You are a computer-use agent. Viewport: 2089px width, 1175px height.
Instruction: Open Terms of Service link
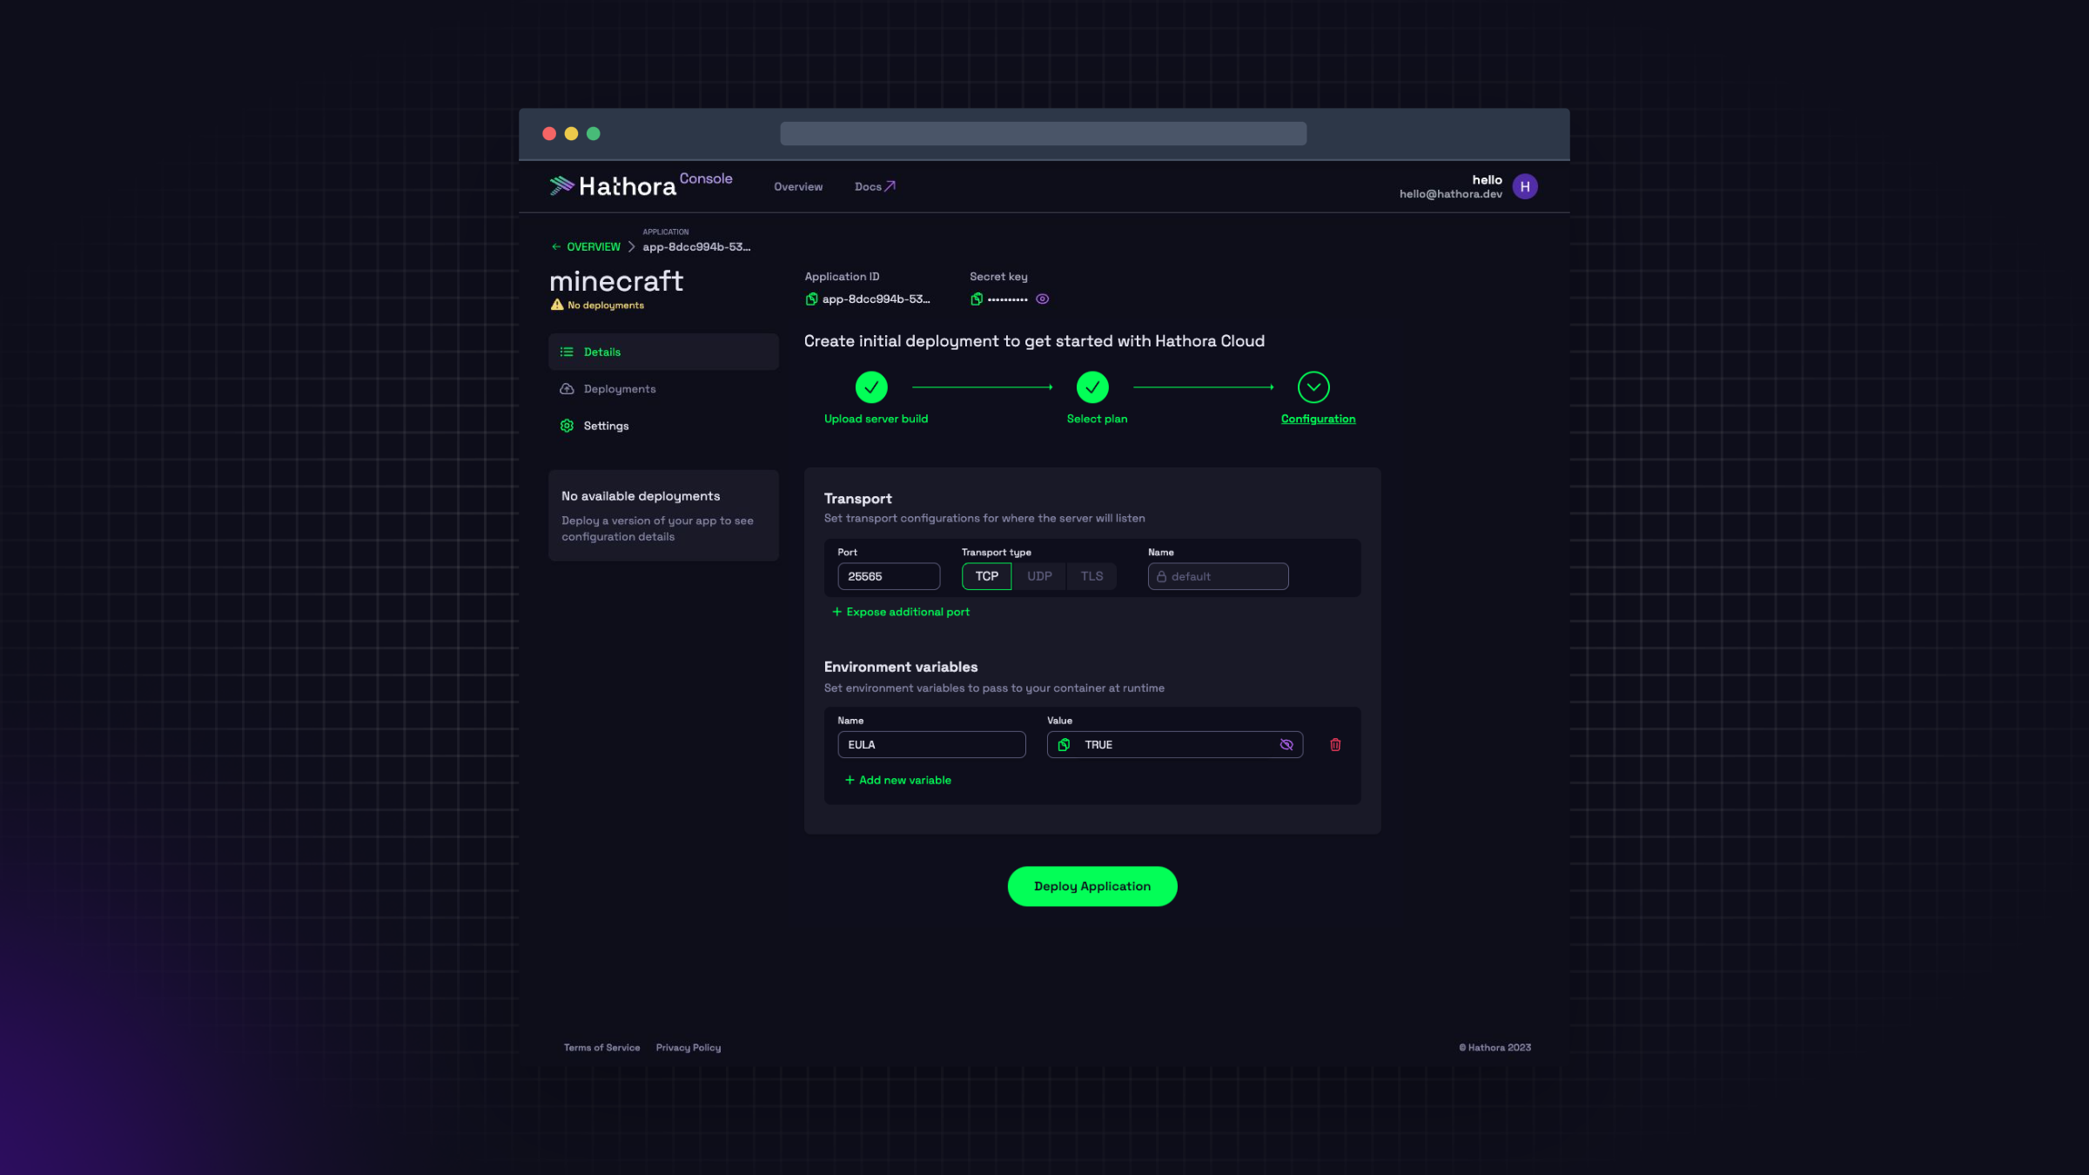601,1048
